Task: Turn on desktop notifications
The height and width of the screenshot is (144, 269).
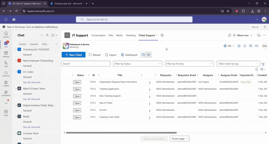Action: coord(255,27)
